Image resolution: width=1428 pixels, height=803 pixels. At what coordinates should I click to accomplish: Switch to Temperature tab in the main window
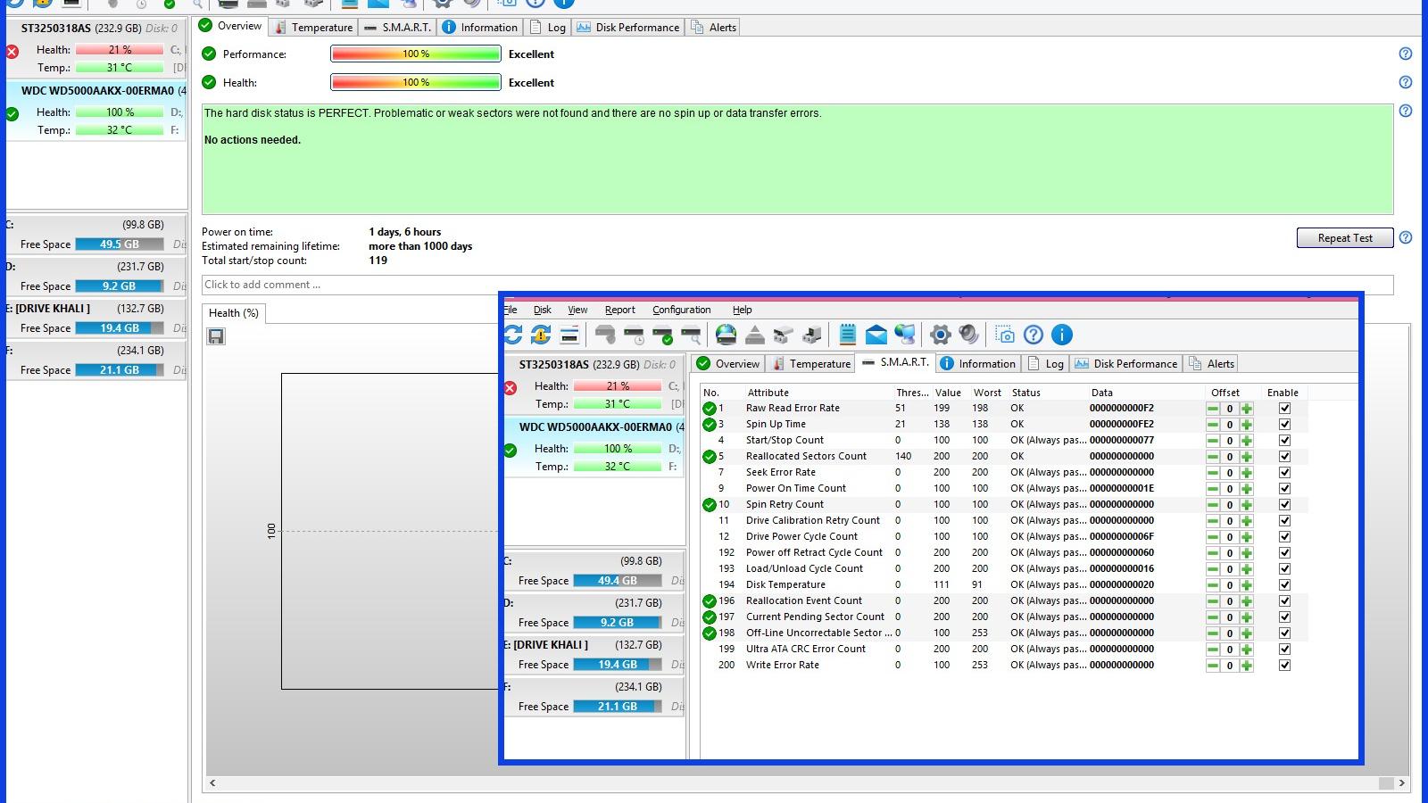coord(313,27)
